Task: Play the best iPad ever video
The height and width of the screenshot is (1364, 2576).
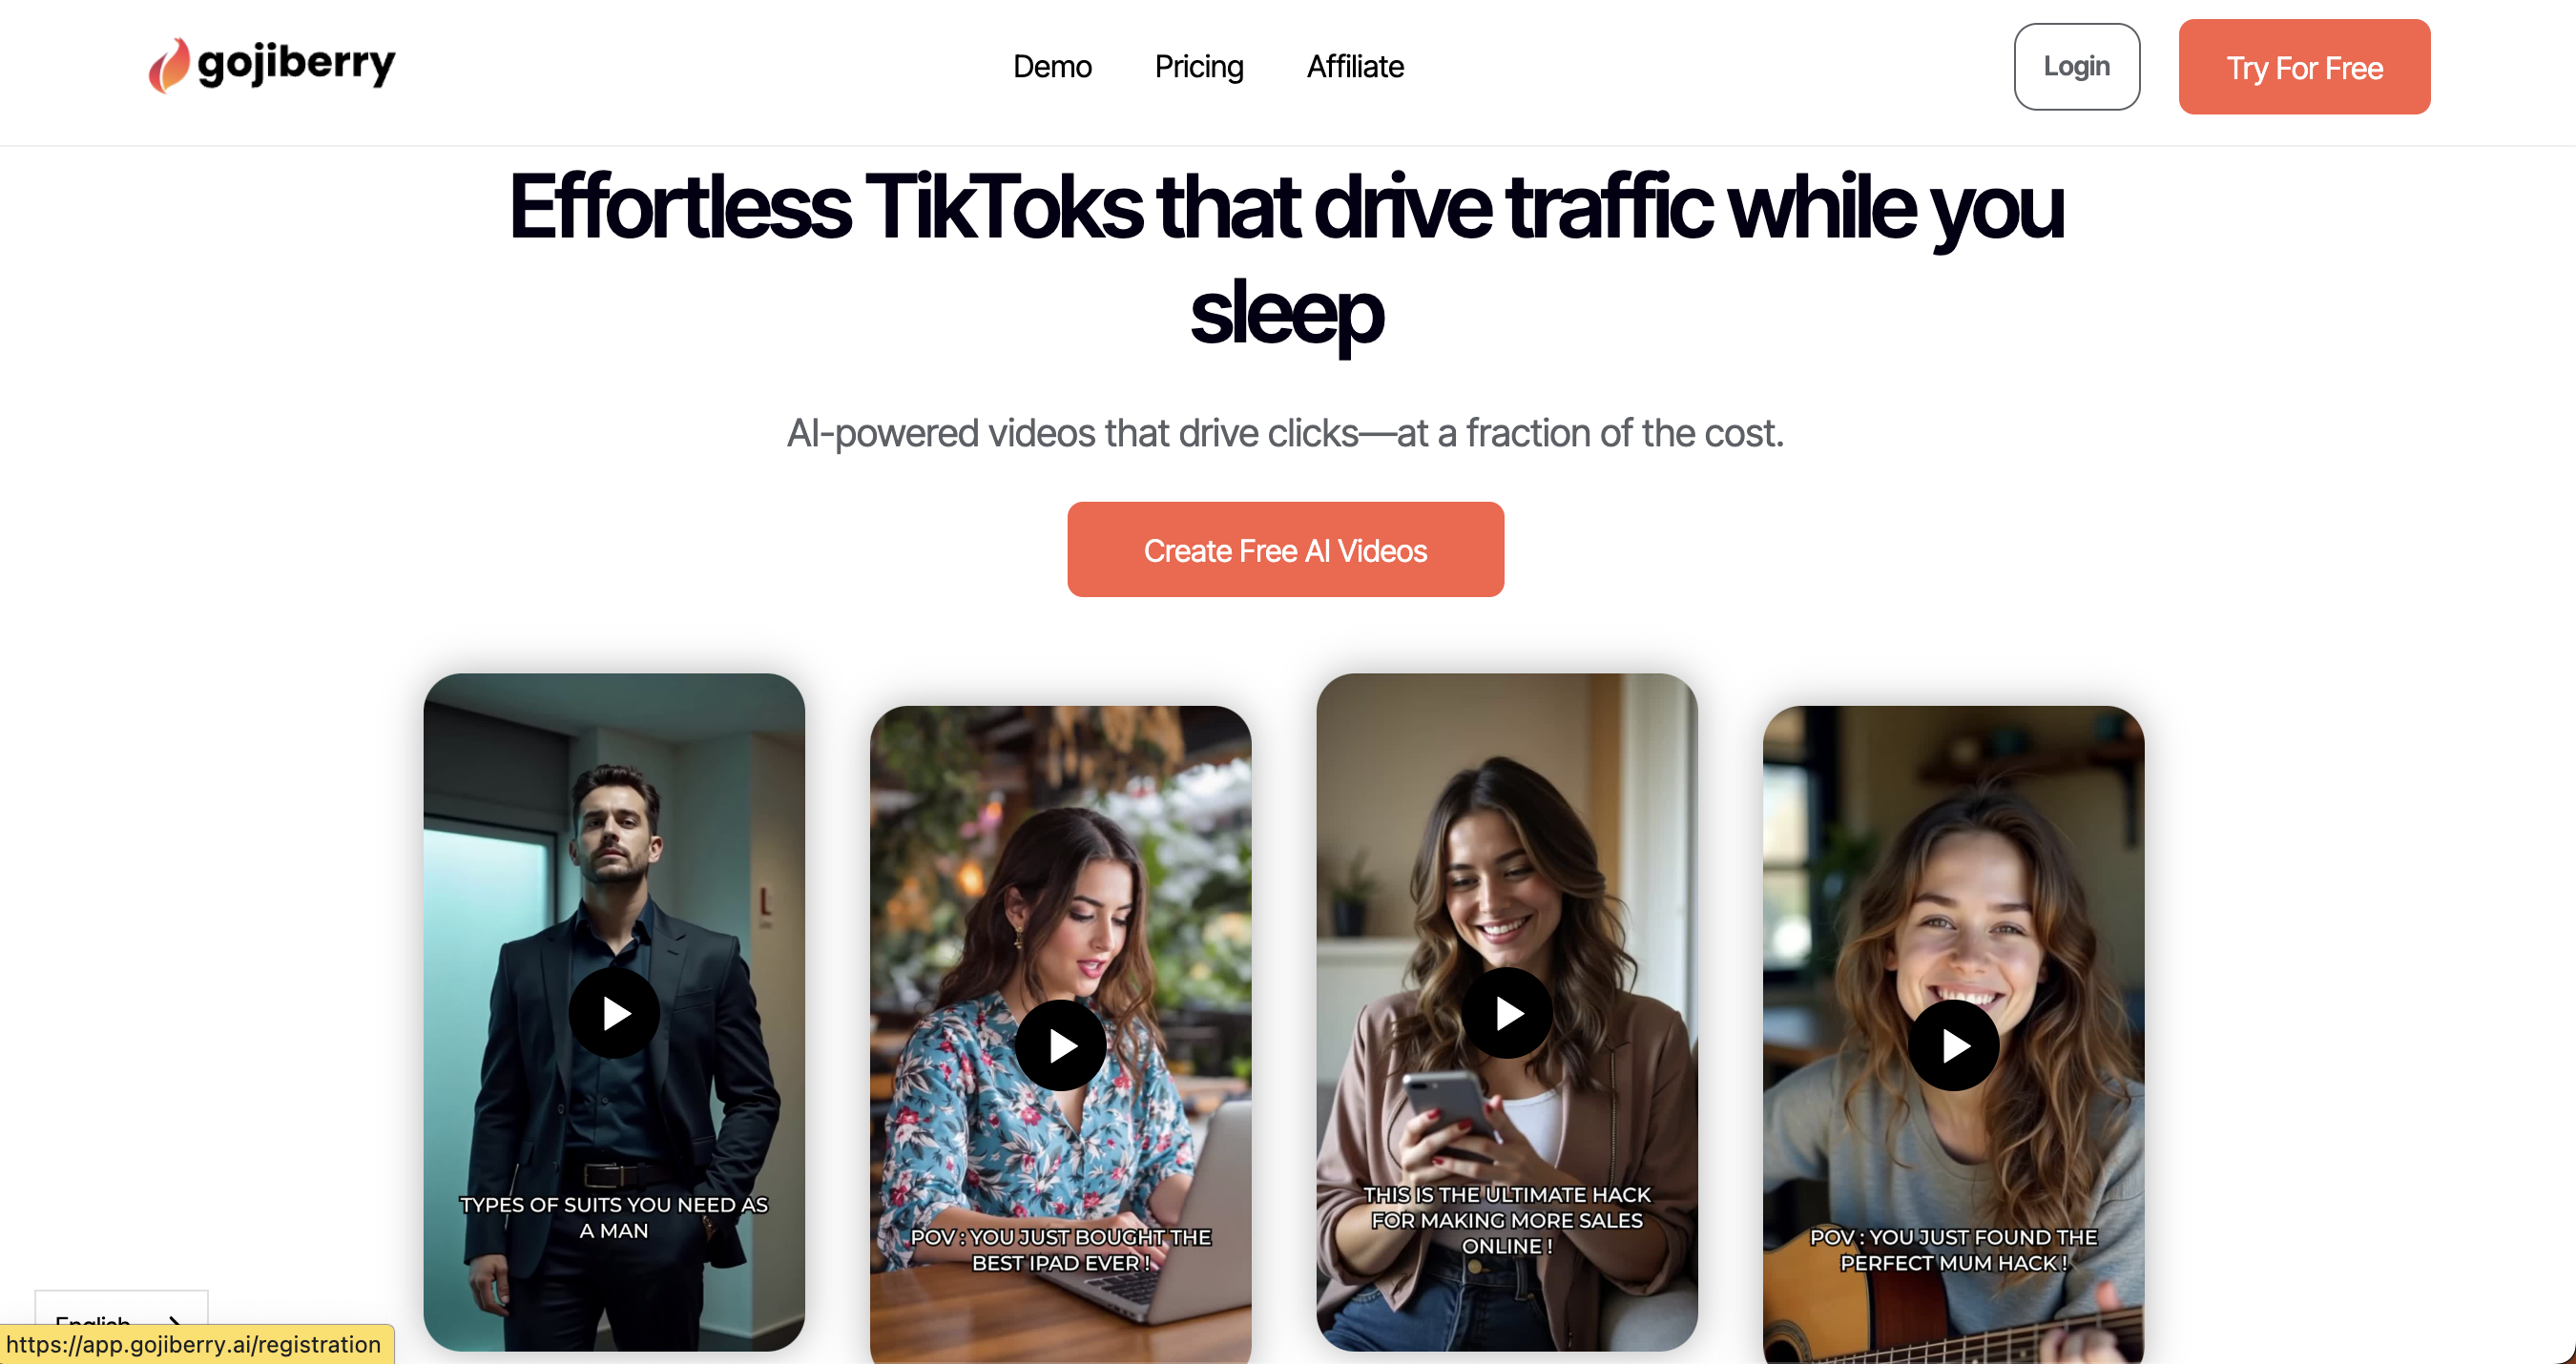Action: pos(1061,1045)
